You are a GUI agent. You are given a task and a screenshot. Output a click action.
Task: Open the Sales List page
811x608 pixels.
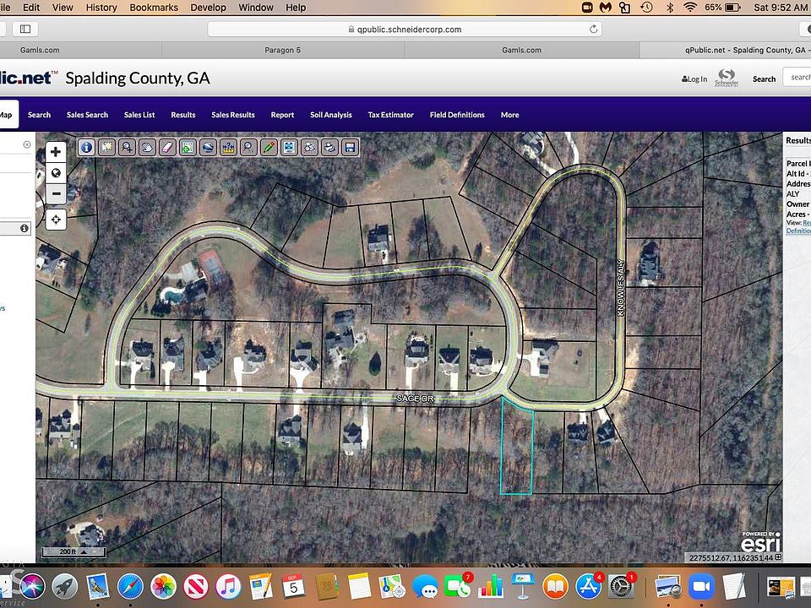click(x=139, y=115)
